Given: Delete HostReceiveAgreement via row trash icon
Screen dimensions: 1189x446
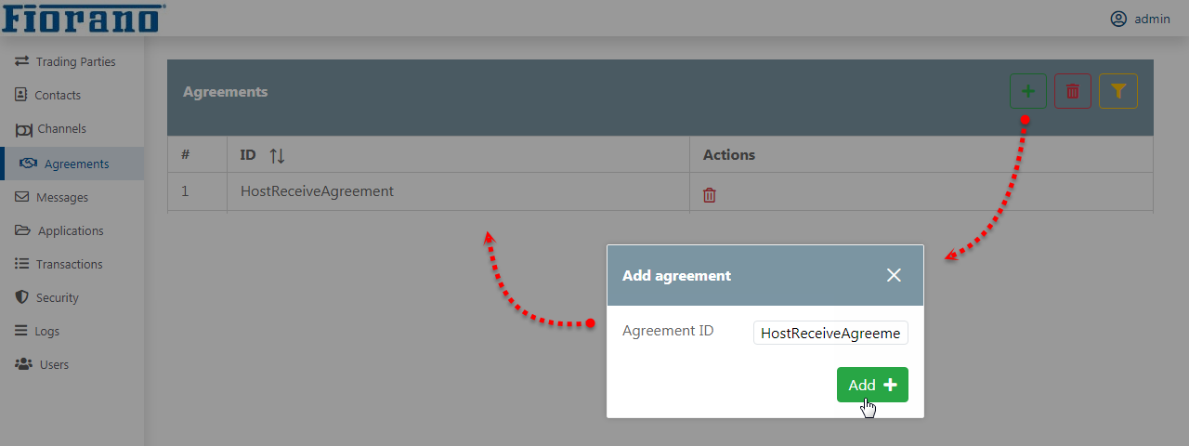Looking at the screenshot, I should [710, 195].
